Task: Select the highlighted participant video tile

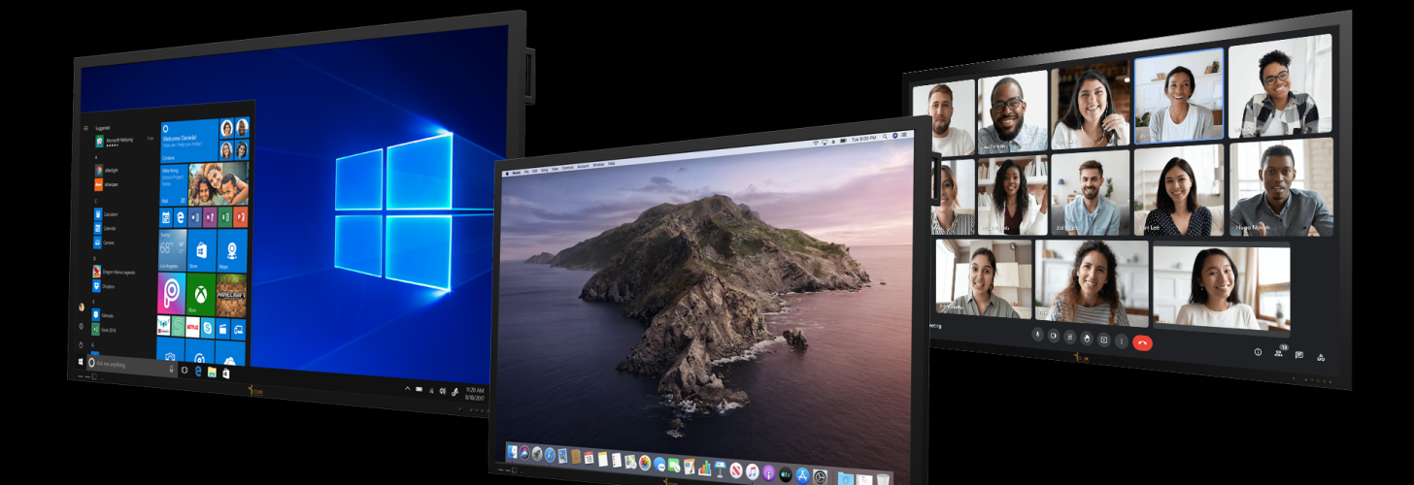Action: click(x=1178, y=96)
